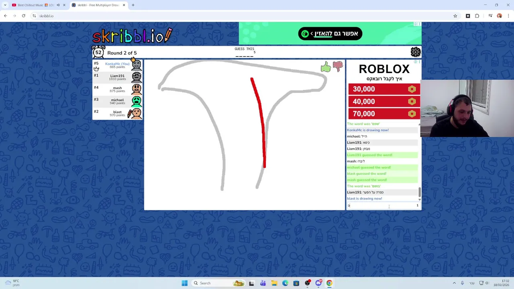Click 'KonkaMc is drawing now!' message
The height and width of the screenshot is (289, 514).
[x=368, y=130]
